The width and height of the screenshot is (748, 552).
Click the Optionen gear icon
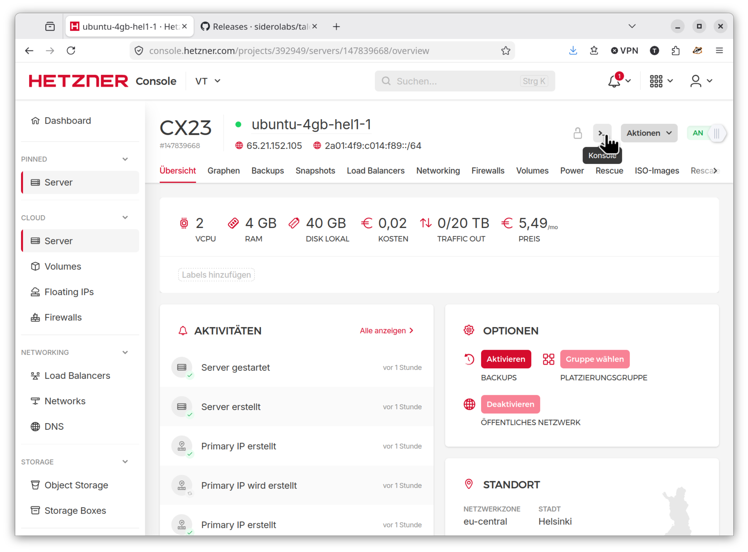coord(469,330)
